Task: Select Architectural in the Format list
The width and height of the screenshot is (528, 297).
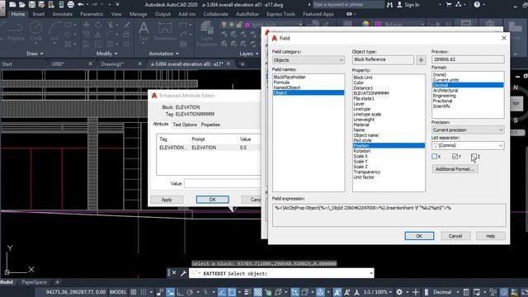Action: [x=445, y=91]
